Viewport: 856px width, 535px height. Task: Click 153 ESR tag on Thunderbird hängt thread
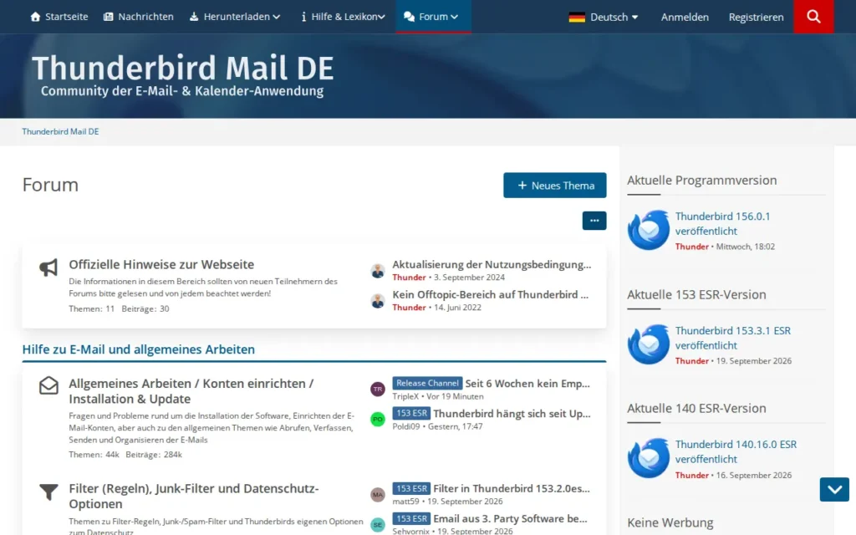[411, 413]
